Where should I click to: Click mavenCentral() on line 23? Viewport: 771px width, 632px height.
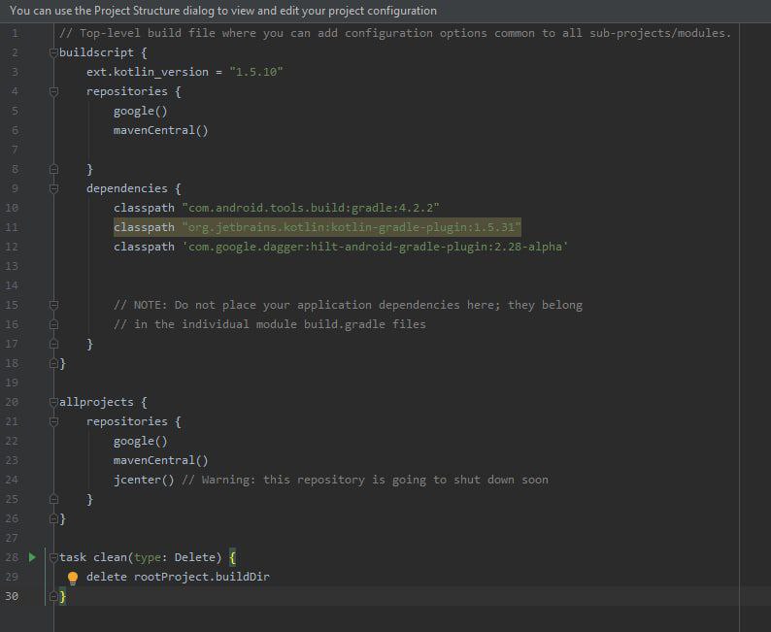(161, 460)
